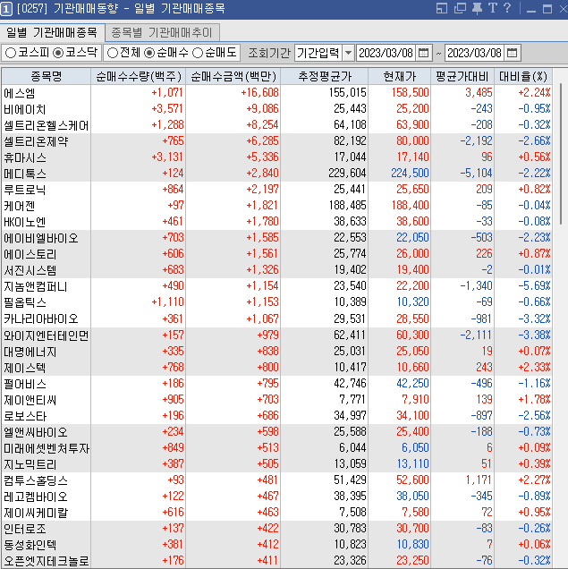Select the 전체 radio button
Image resolution: width=568 pixels, height=569 pixels.
[123, 53]
